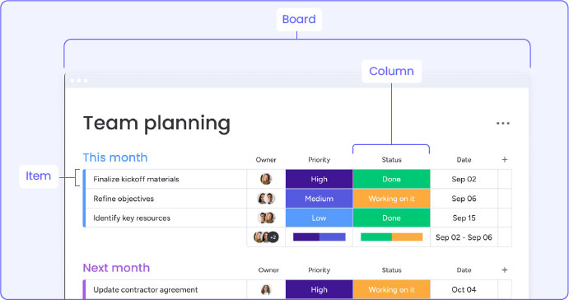Open Low priority cell for Identify key resources
Viewport: 569px width, 300px height.
click(319, 218)
